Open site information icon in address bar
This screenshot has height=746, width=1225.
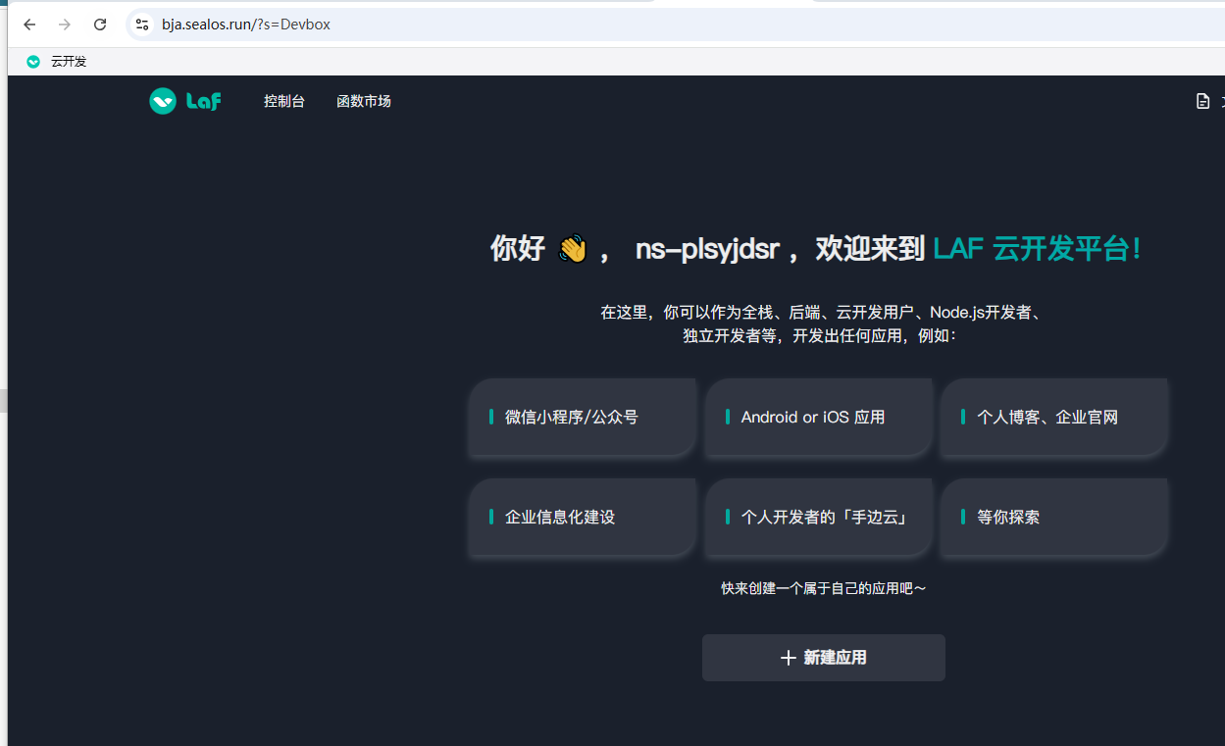pyautogui.click(x=142, y=25)
